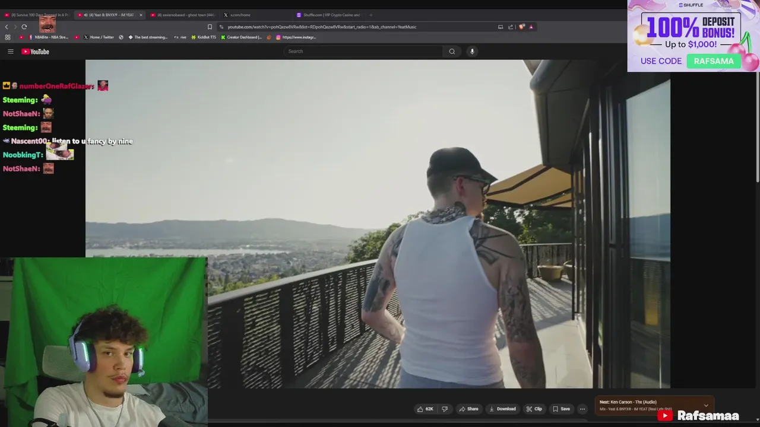Click the Share button below the video
The image size is (760, 427).
coord(468,409)
